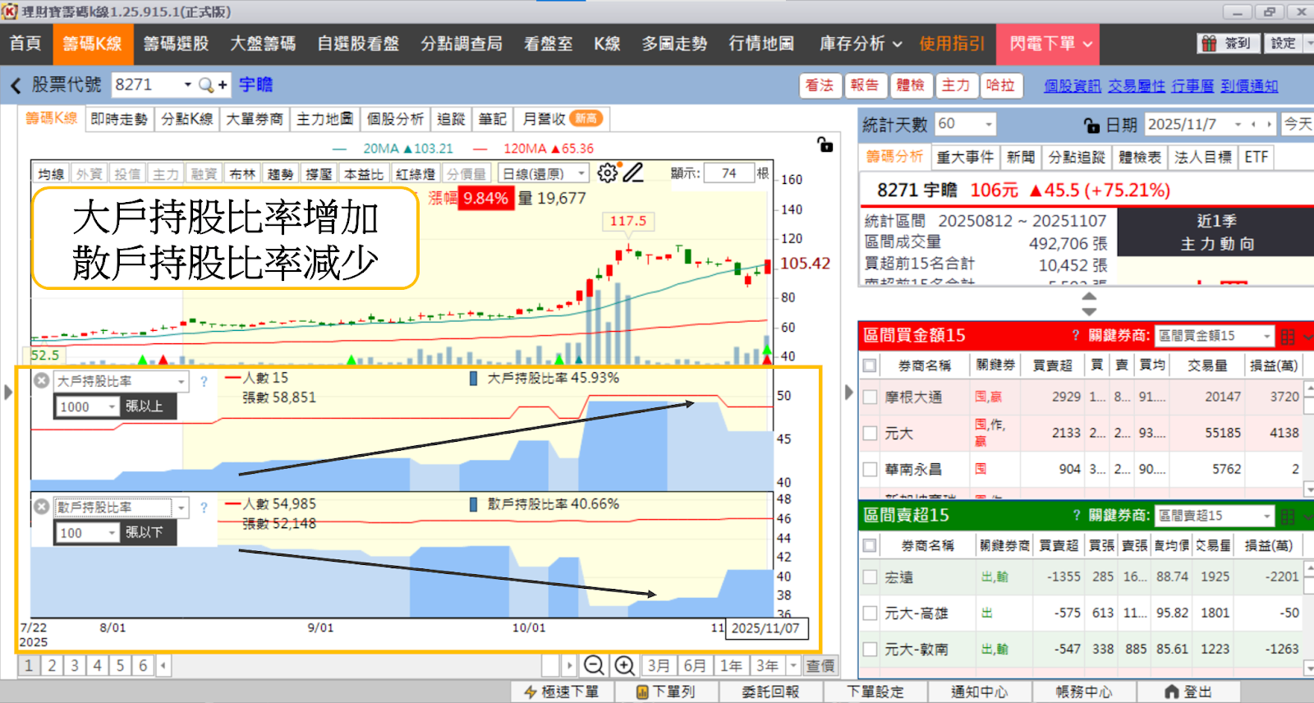This screenshot has height=703, width=1314.
Task: Expand the 大戶持股比率 indicator dropdown
Action: (x=181, y=381)
